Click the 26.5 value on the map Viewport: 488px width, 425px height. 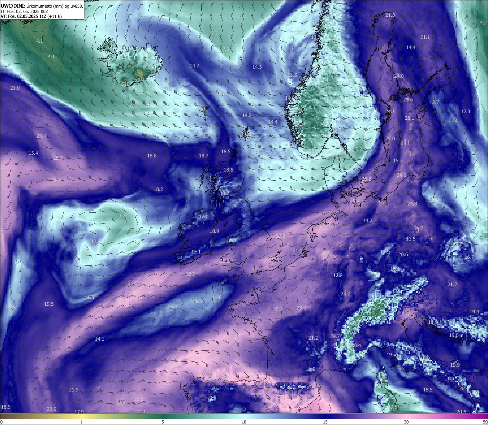pos(139,399)
